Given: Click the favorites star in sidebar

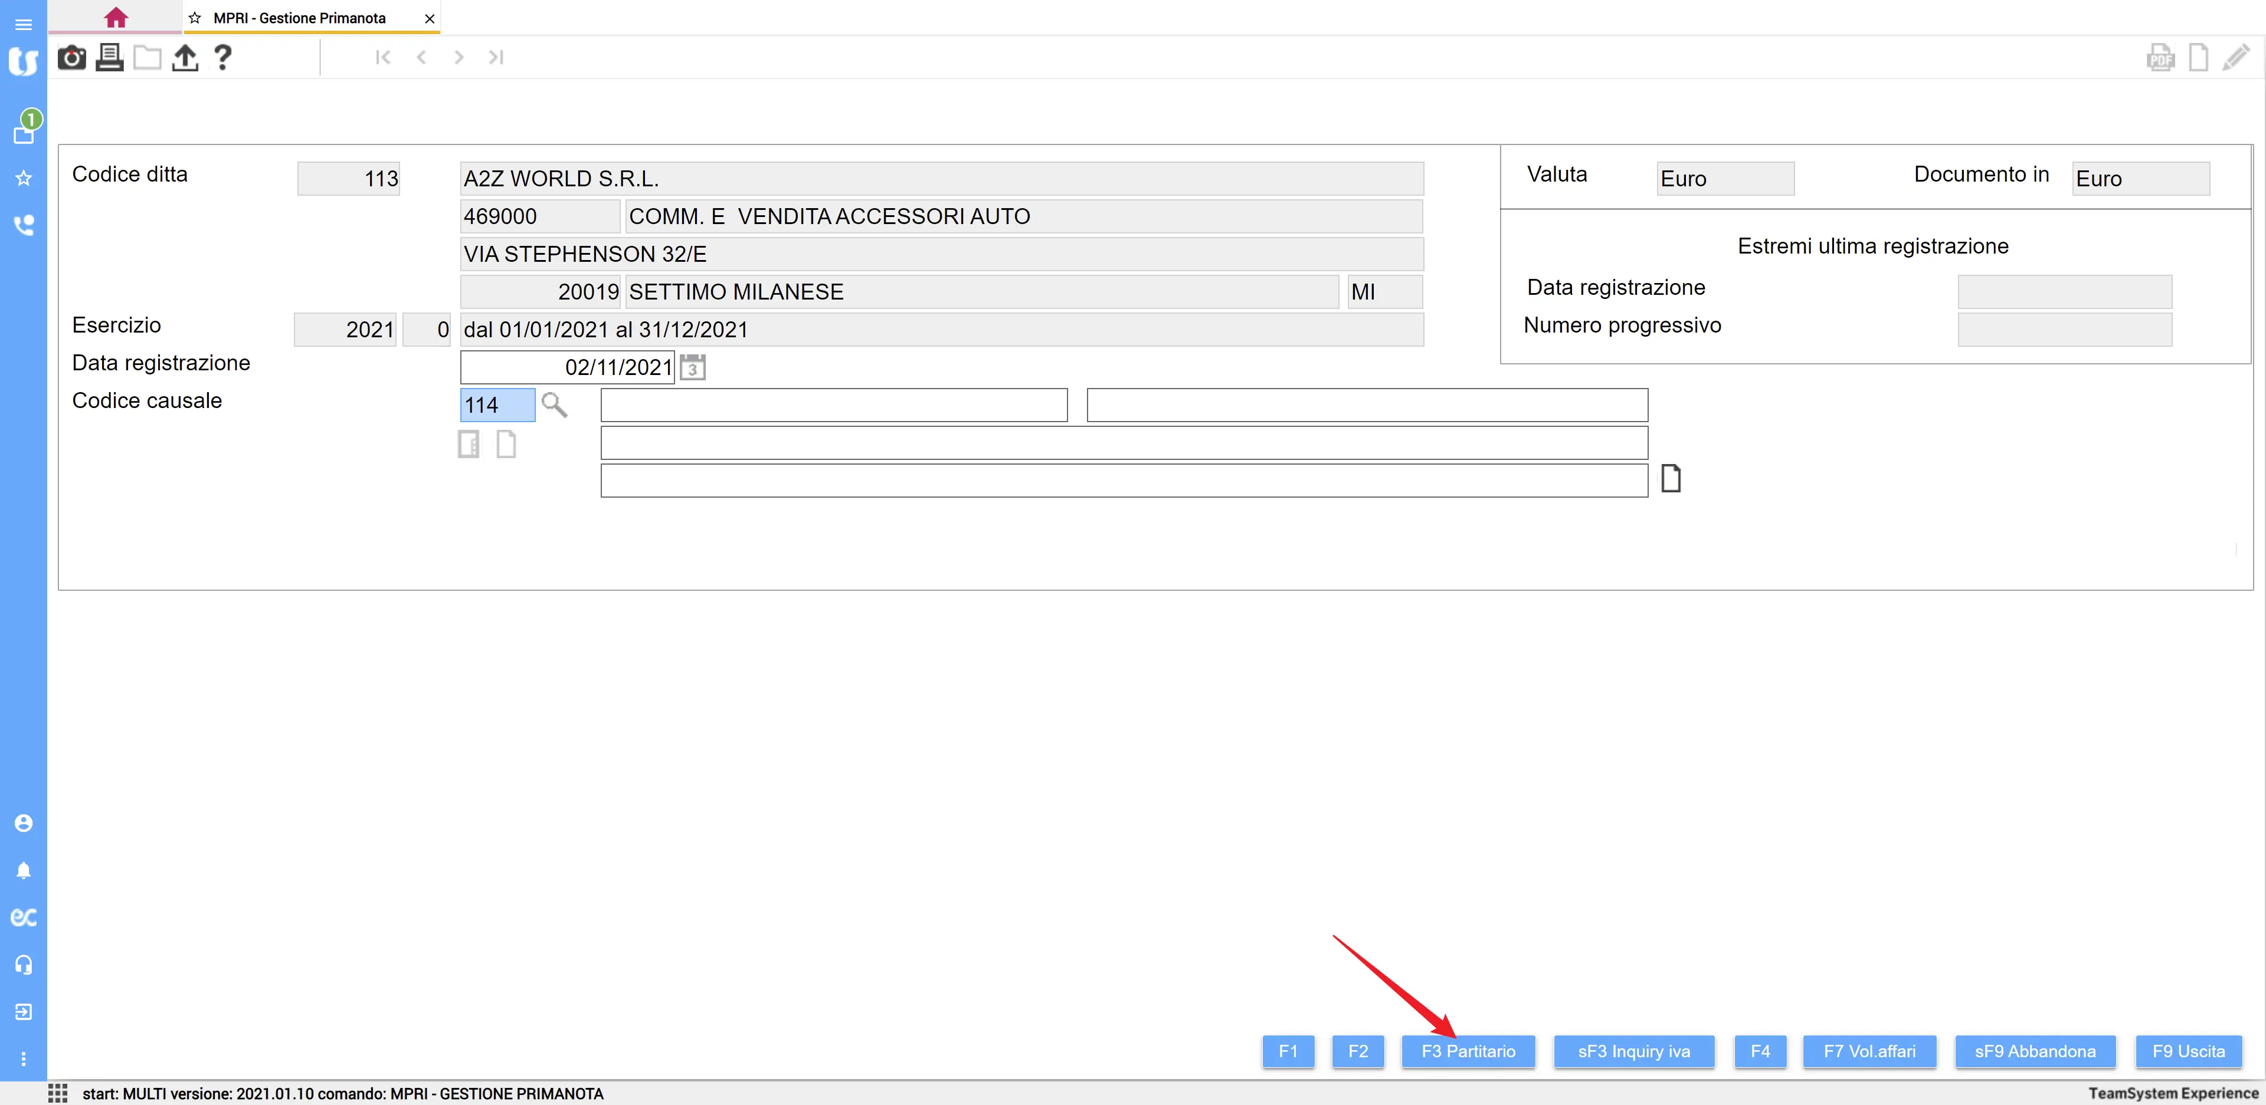Looking at the screenshot, I should tap(24, 179).
